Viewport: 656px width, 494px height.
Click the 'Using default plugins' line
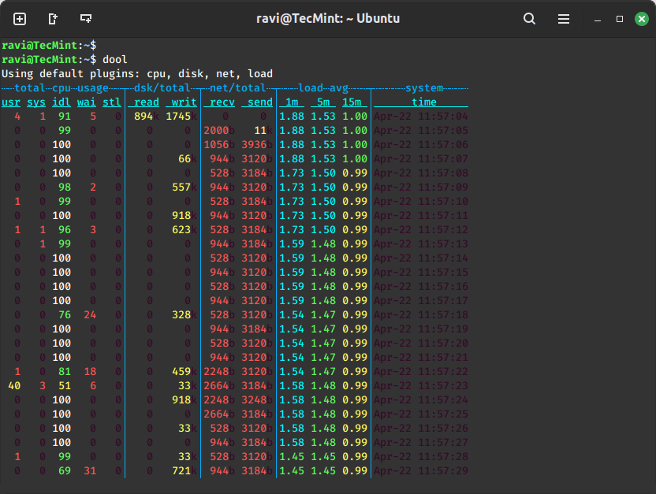137,73
